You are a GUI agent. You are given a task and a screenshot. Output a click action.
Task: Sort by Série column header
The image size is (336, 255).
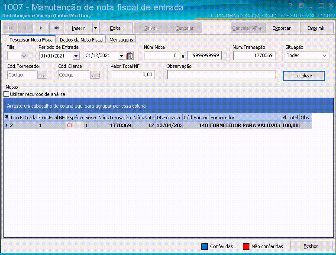(90, 118)
